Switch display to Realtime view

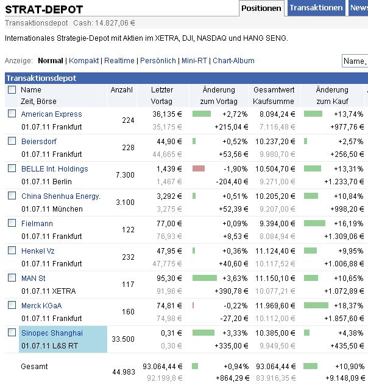(119, 61)
